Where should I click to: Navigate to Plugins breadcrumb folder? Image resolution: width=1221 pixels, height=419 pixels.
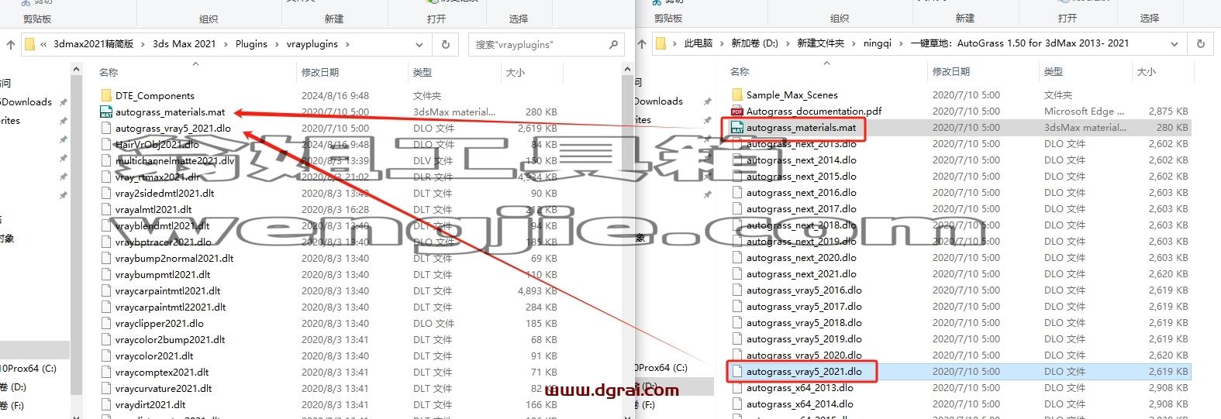pyautogui.click(x=251, y=44)
